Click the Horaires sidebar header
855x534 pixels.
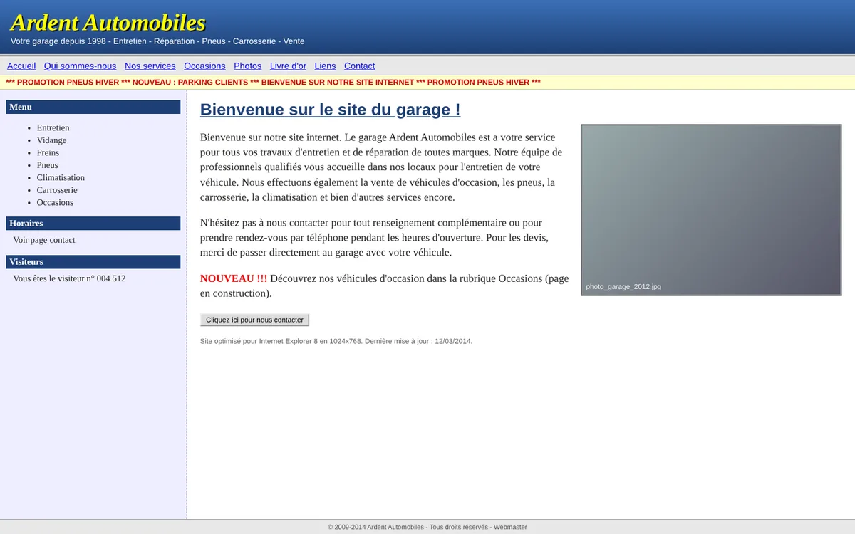click(x=93, y=223)
